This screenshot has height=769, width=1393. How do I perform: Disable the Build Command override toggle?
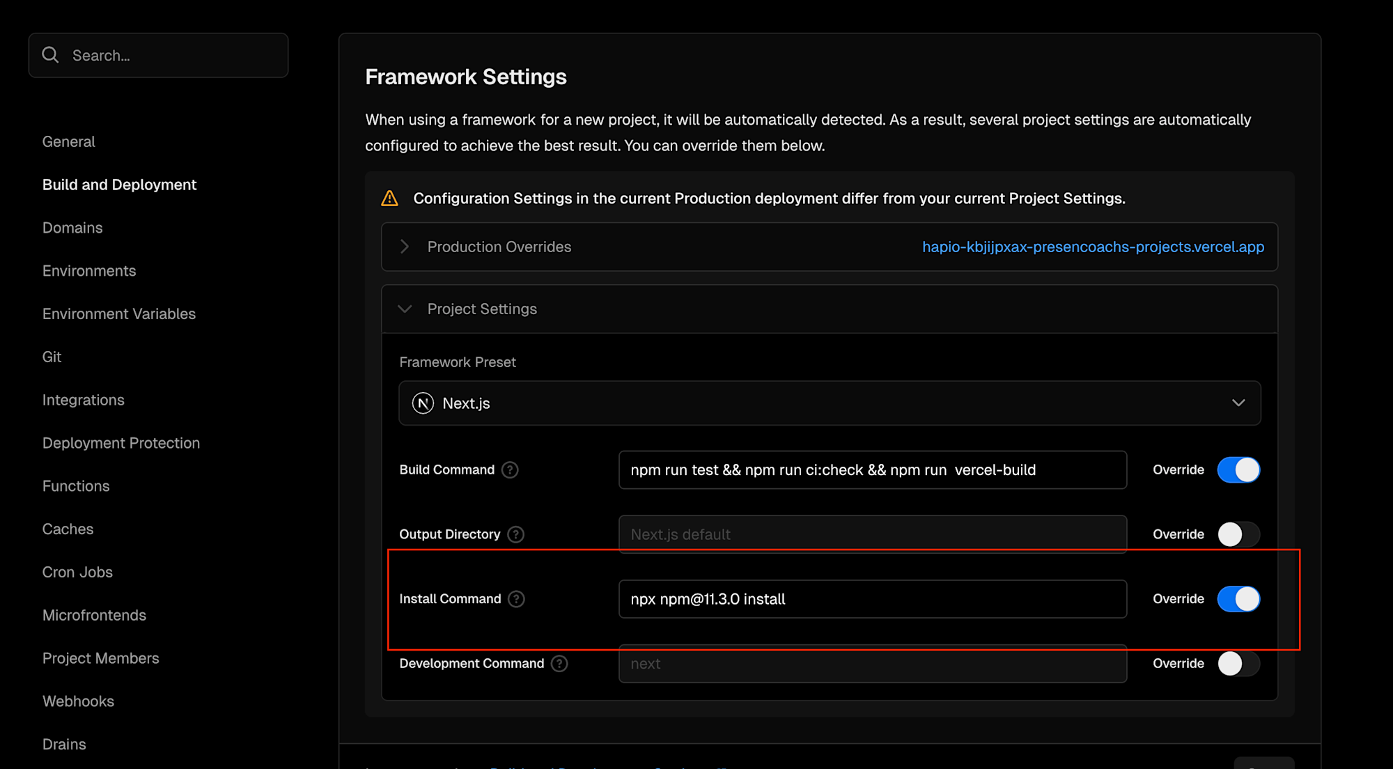(x=1238, y=470)
